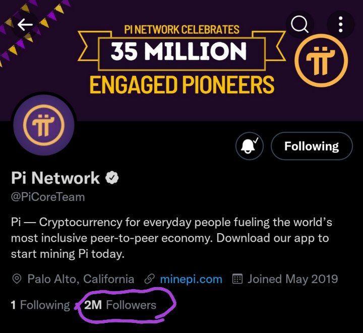Viewport: 363px width, 333px height.
Task: Open the Pi Network profile picture
Action: [43, 125]
